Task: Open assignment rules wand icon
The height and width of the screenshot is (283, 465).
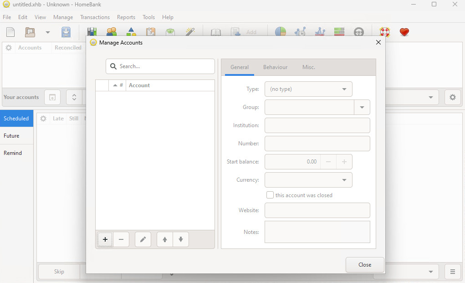Action: click(x=190, y=32)
